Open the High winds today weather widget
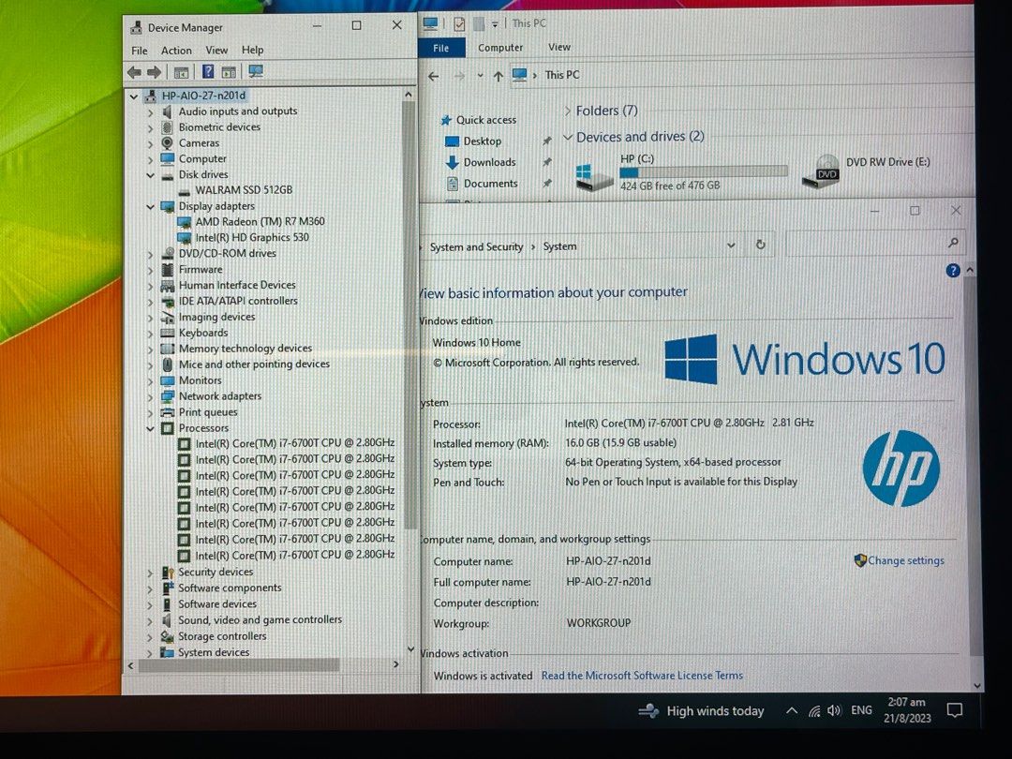This screenshot has width=1012, height=759. pyautogui.click(x=702, y=711)
